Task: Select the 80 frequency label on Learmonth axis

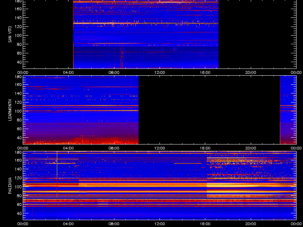Action: (x=20, y=120)
